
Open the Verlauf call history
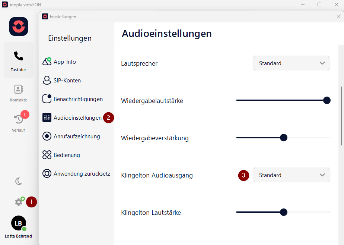(19, 123)
